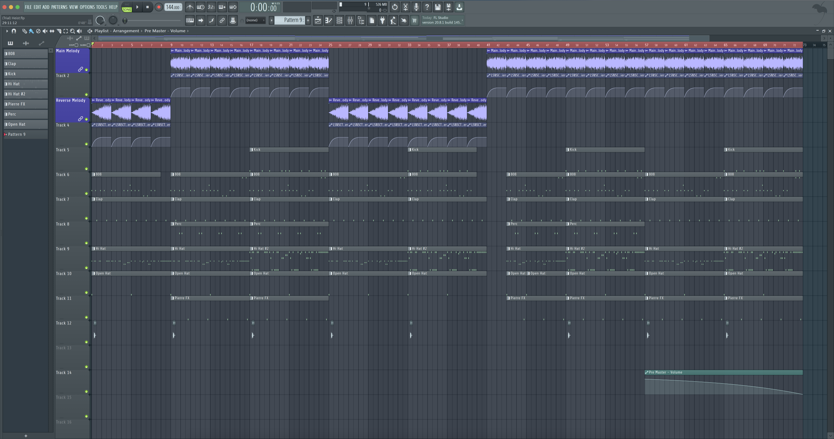
Task: Click the plus button next to Pattern 9
Action: [308, 20]
